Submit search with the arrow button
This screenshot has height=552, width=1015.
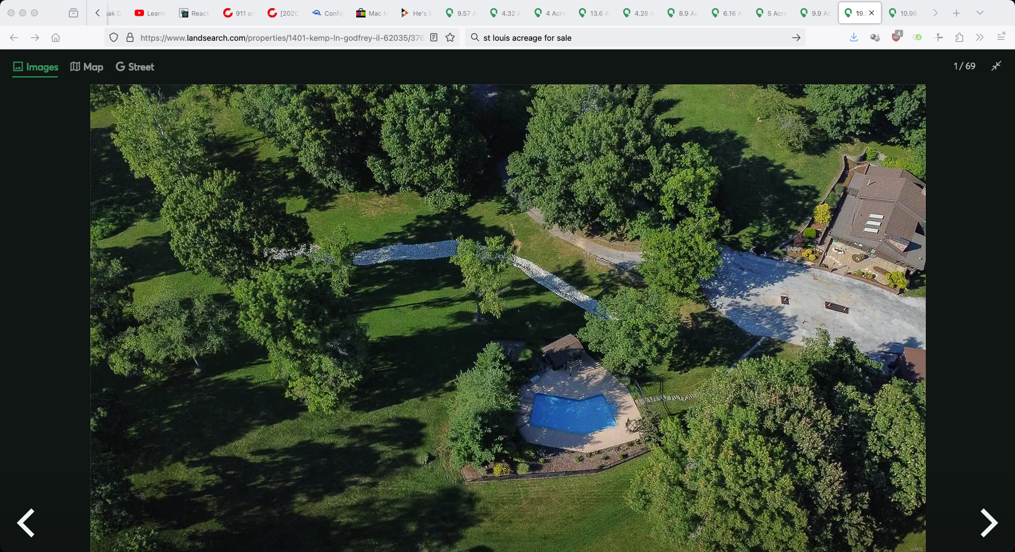pyautogui.click(x=796, y=37)
